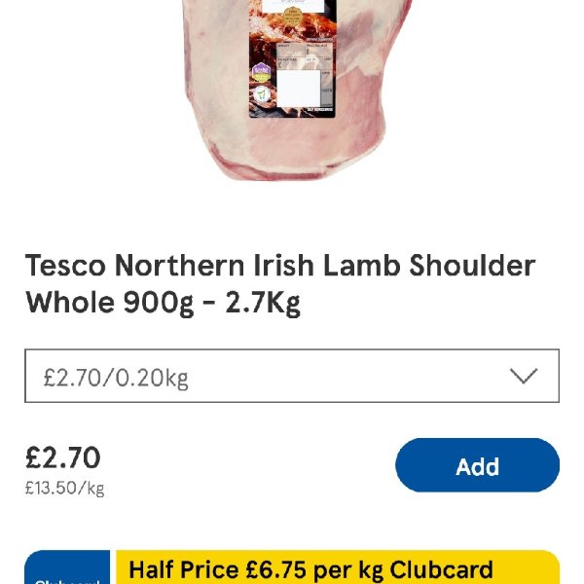Open the Tesco Northern Irish Lamb Shoulder title
Screen dimensions: 584x584
point(280,266)
